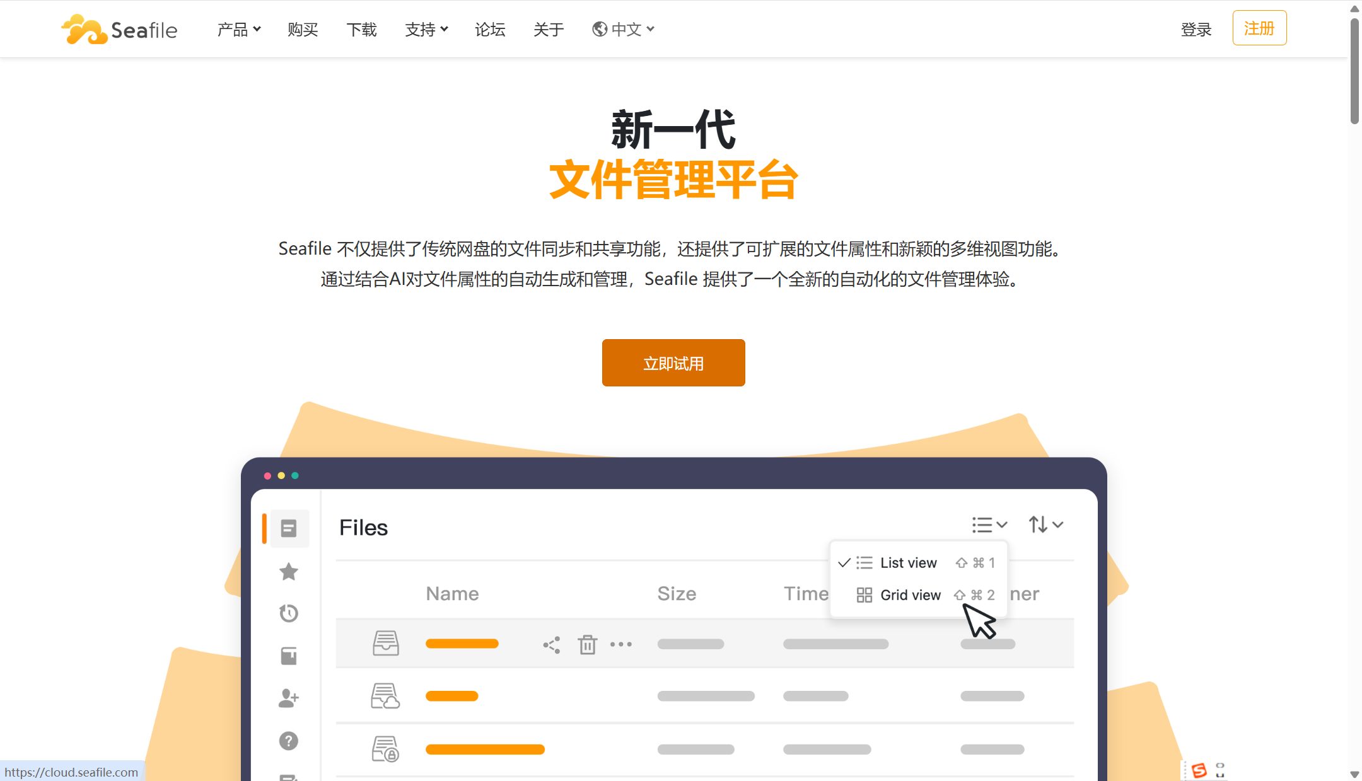Click the 立即试用 button
The height and width of the screenshot is (781, 1362).
pos(673,362)
